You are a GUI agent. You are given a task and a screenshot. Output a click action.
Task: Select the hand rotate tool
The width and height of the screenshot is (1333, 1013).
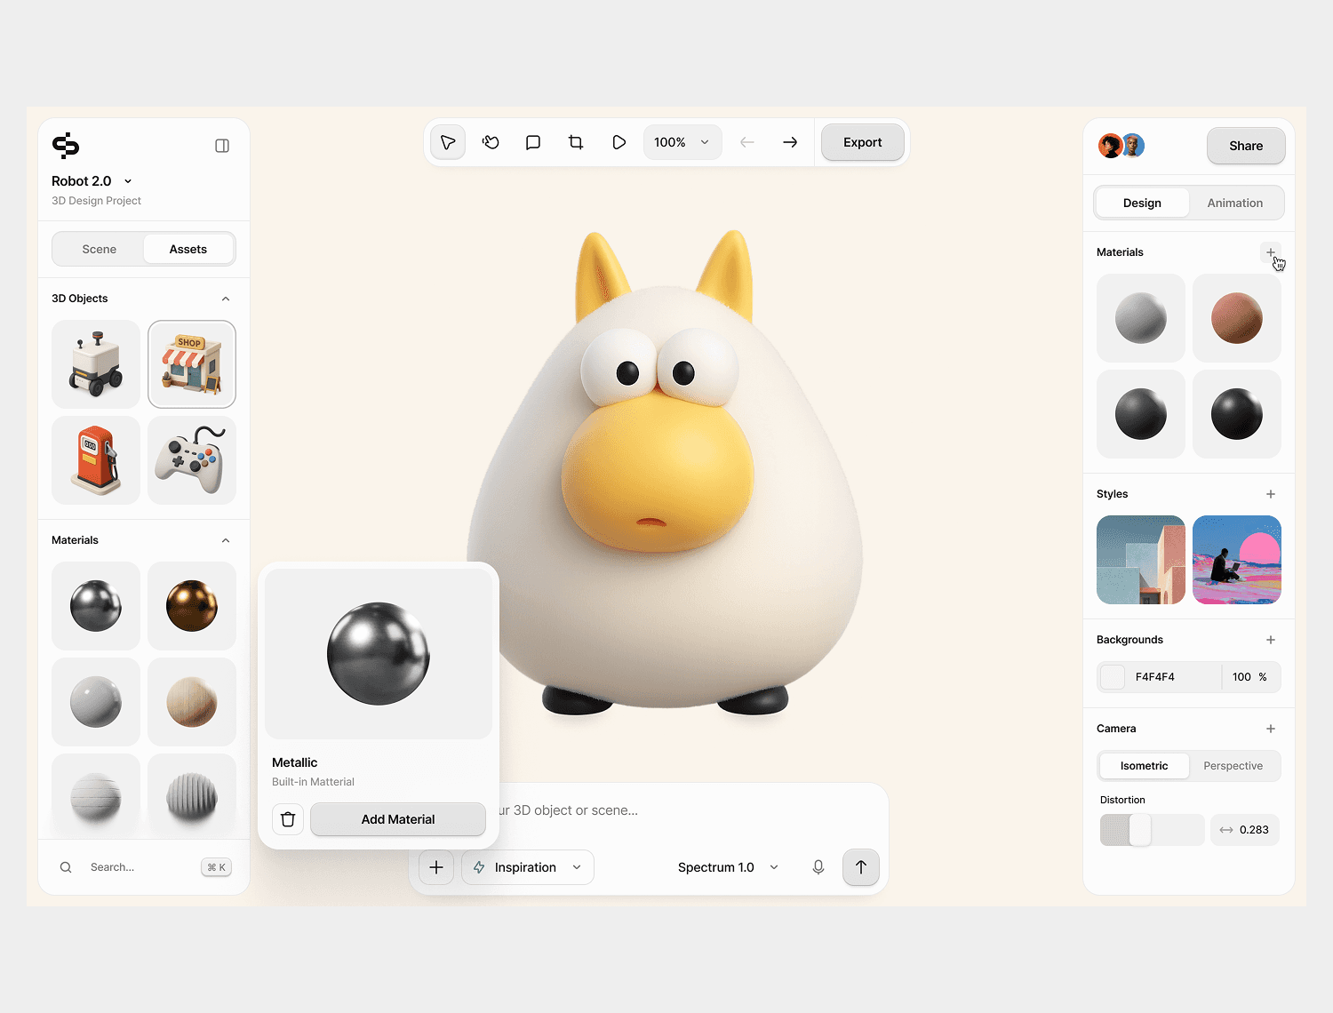(491, 142)
